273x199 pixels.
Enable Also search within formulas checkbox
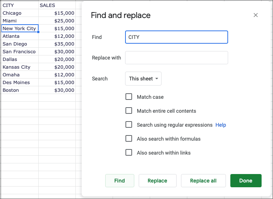point(129,138)
